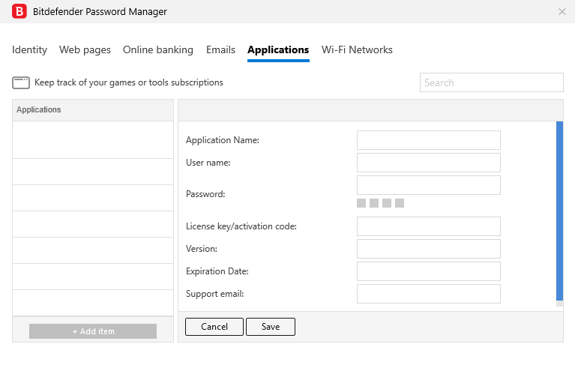Click into the Password field
The image size is (575, 374).
click(428, 185)
